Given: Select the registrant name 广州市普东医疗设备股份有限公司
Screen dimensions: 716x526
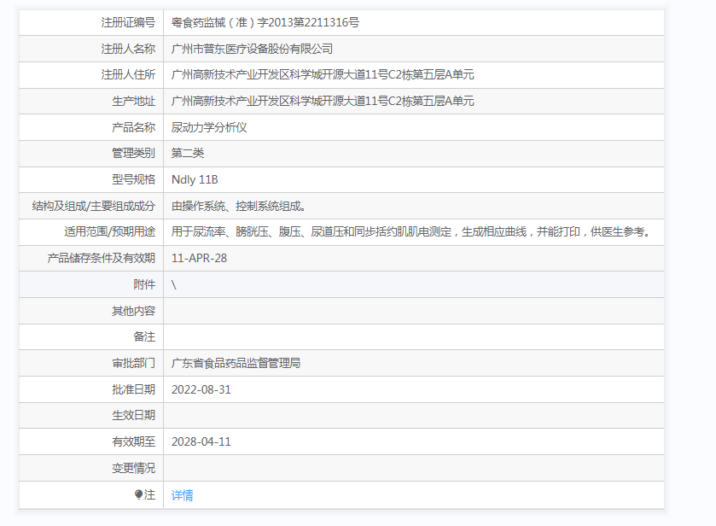Looking at the screenshot, I should tap(252, 49).
